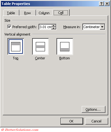Switch to the Row tab
The width and height of the screenshot is (111, 132).
tap(27, 13)
